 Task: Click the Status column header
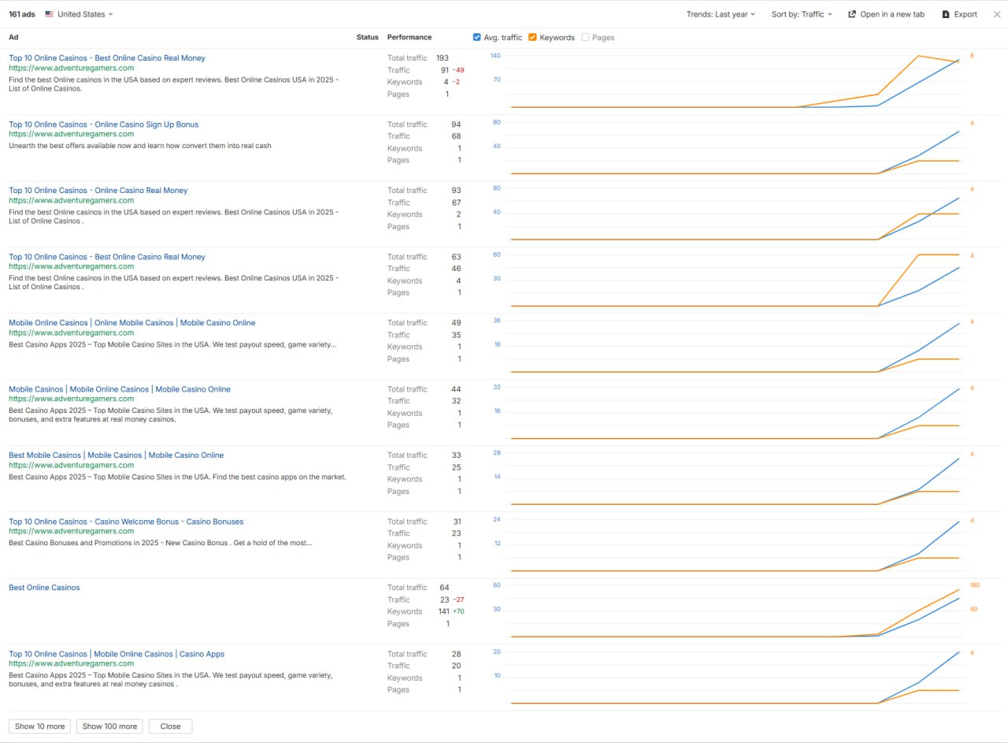point(367,37)
